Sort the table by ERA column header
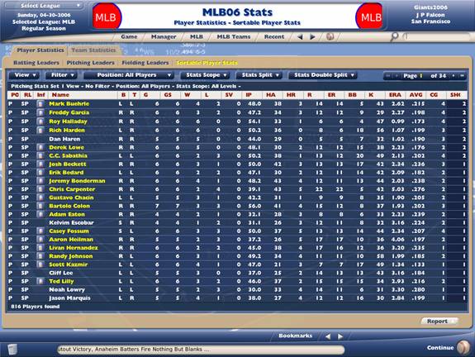This screenshot has height=357, width=475. [x=395, y=95]
